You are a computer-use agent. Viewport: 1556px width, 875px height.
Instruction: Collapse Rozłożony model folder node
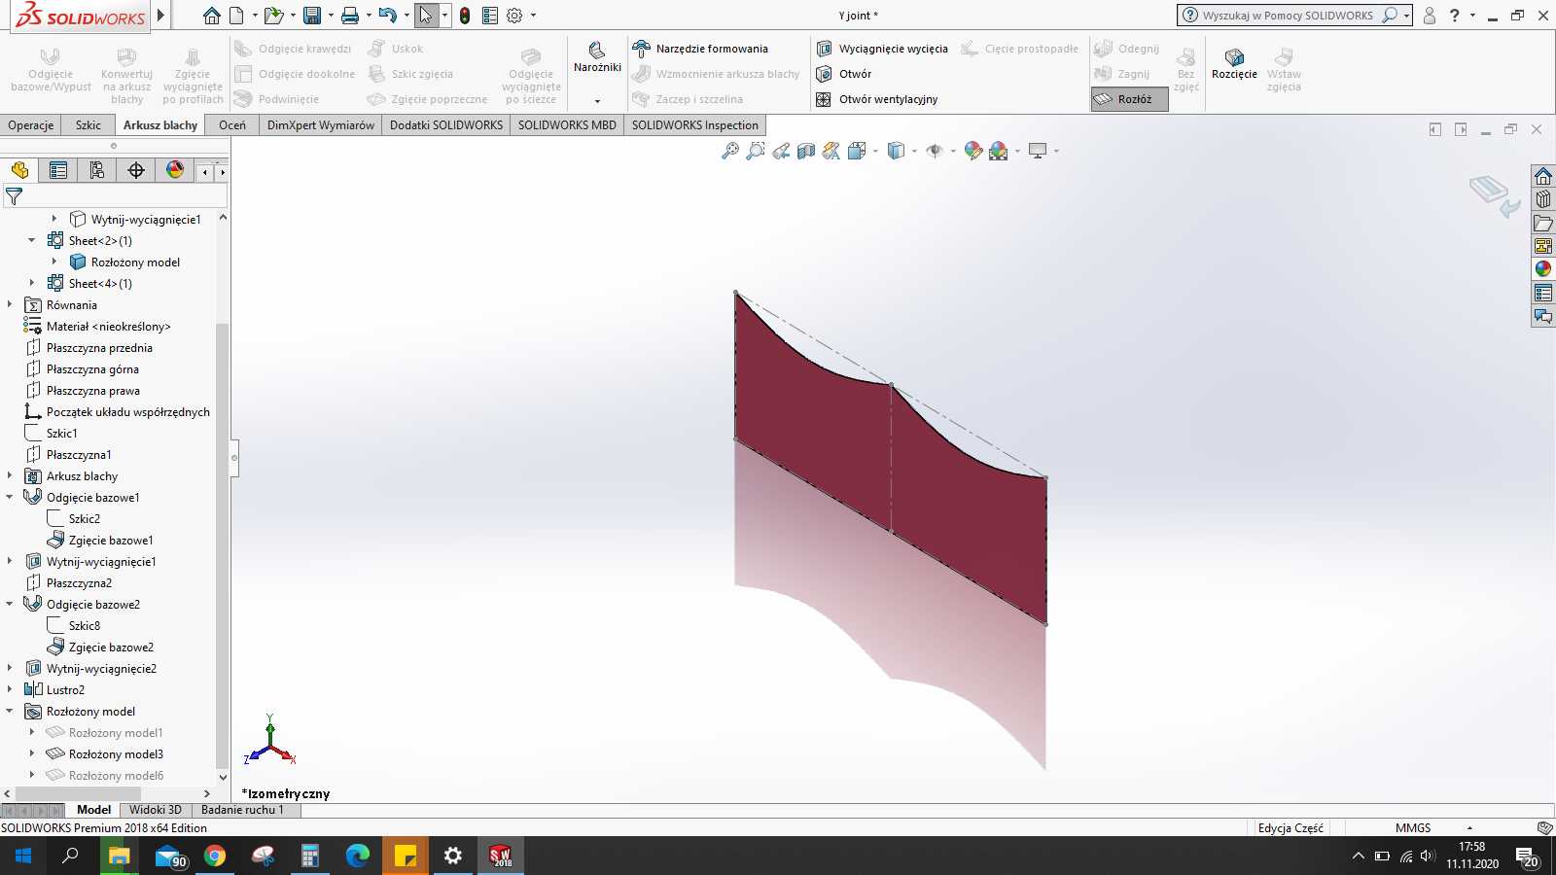[x=10, y=711]
